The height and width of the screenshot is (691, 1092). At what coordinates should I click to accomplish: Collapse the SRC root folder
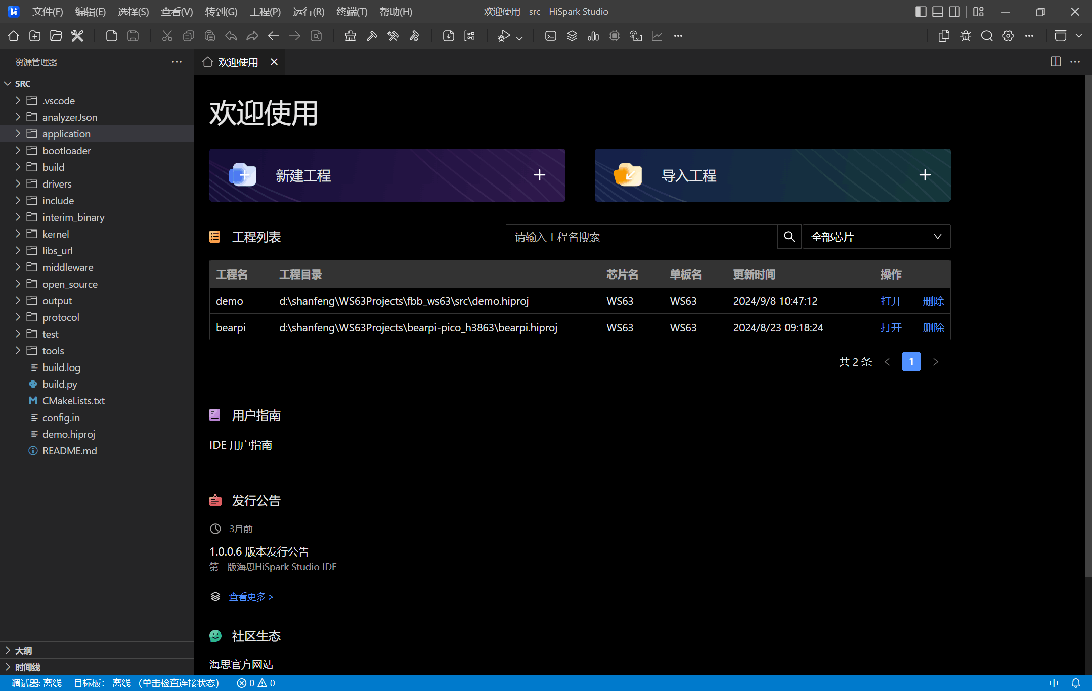(x=8, y=83)
